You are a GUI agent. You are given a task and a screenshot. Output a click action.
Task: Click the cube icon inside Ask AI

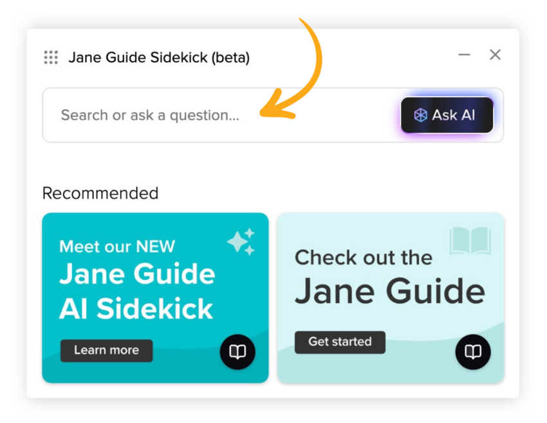(x=420, y=115)
